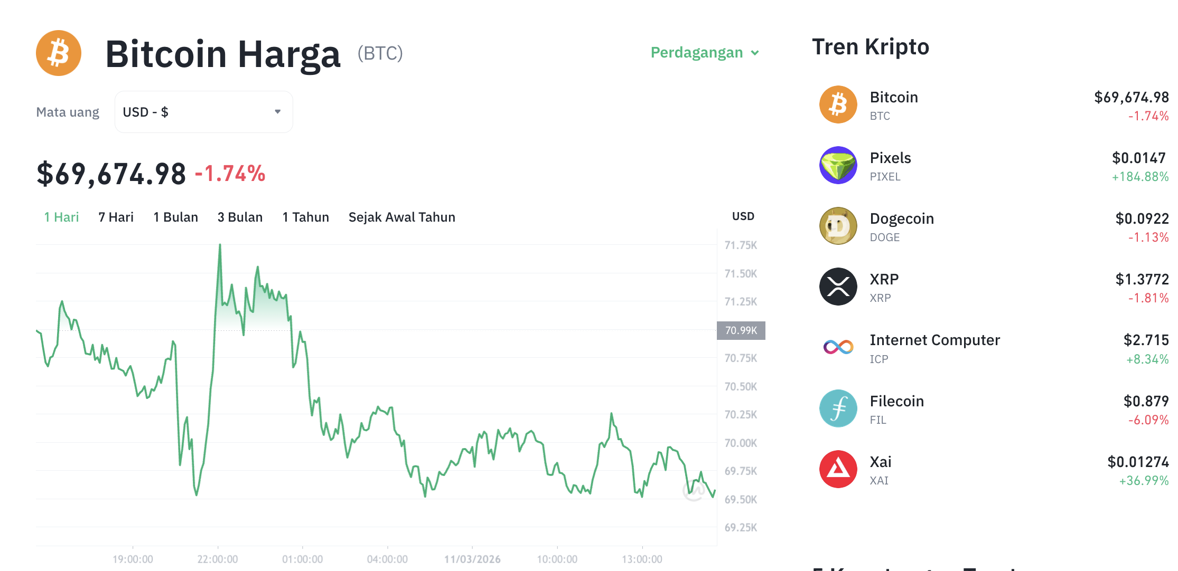Click the Bitcoin logo icon
The image size is (1178, 571).
pyautogui.click(x=58, y=52)
